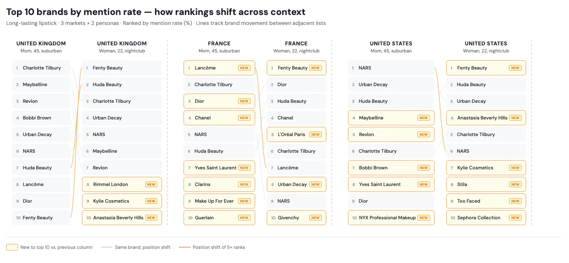The image size is (569, 263).
Task: Select the NEW badge on Sephora Collection
Action: [x=515, y=218]
